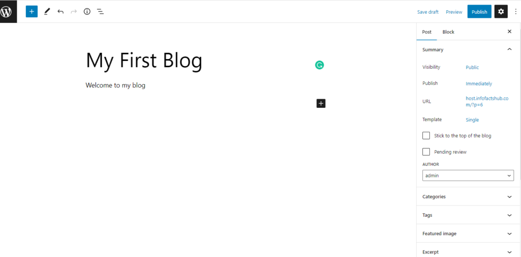Click the Grammarly icon in the title
This screenshot has height=257, width=521.
[x=320, y=65]
